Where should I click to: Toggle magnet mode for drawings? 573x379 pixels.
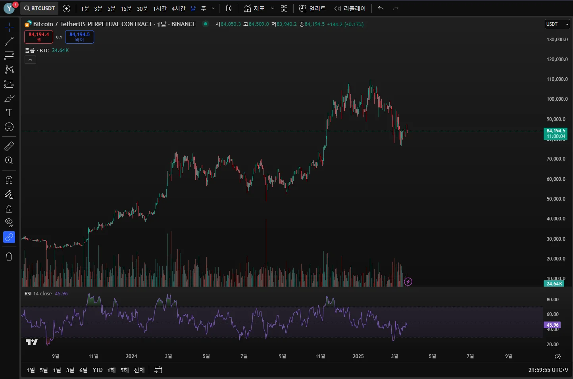point(9,180)
